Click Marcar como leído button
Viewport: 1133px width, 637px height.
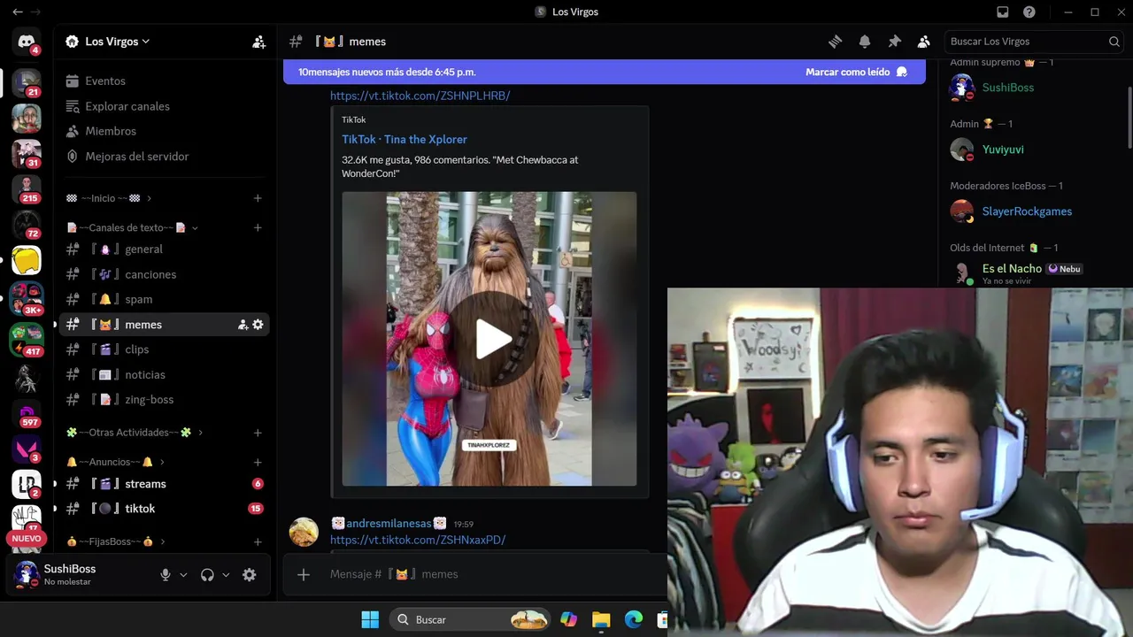click(856, 72)
